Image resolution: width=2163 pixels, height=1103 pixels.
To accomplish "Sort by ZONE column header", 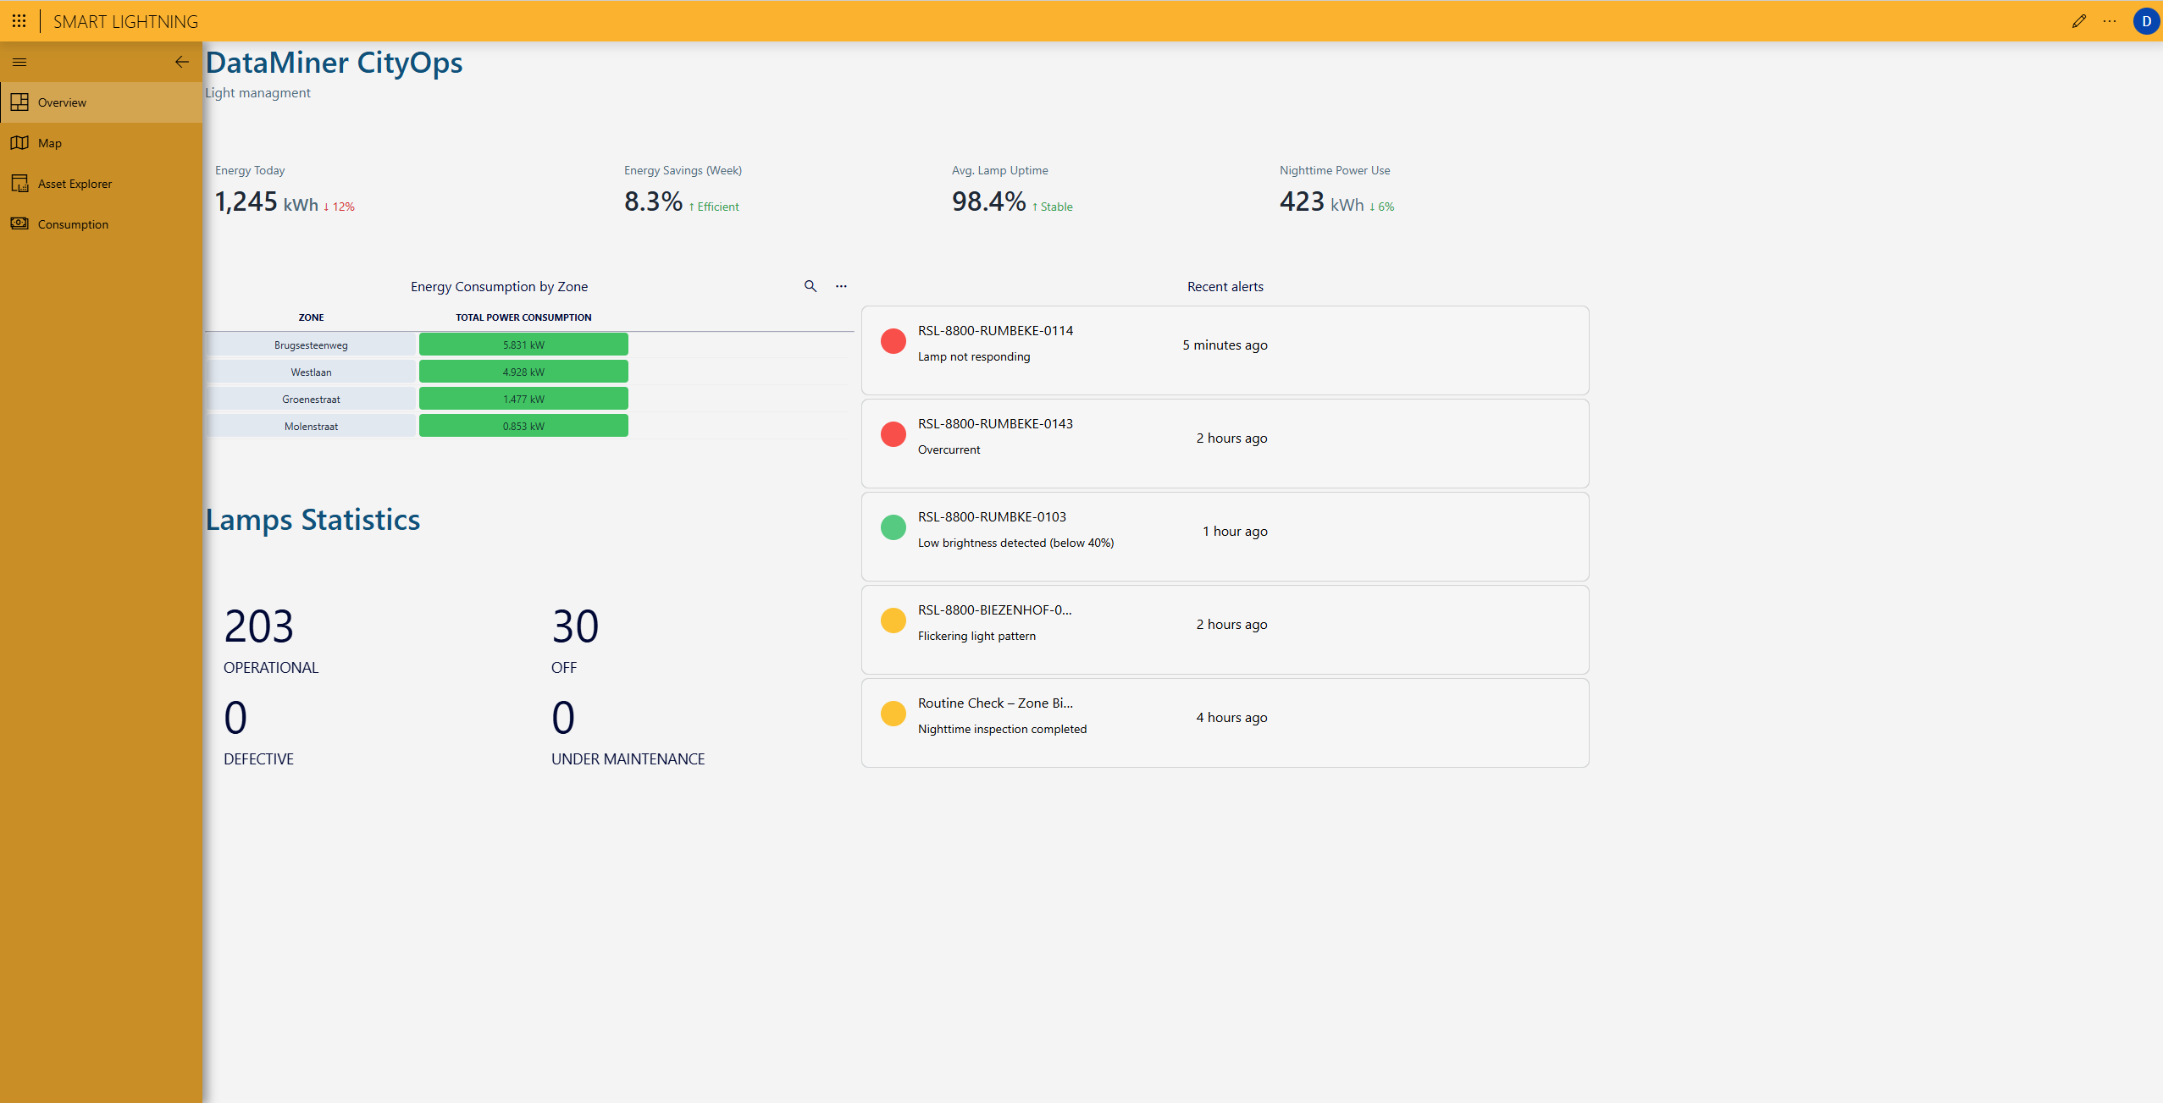I will click(311, 317).
